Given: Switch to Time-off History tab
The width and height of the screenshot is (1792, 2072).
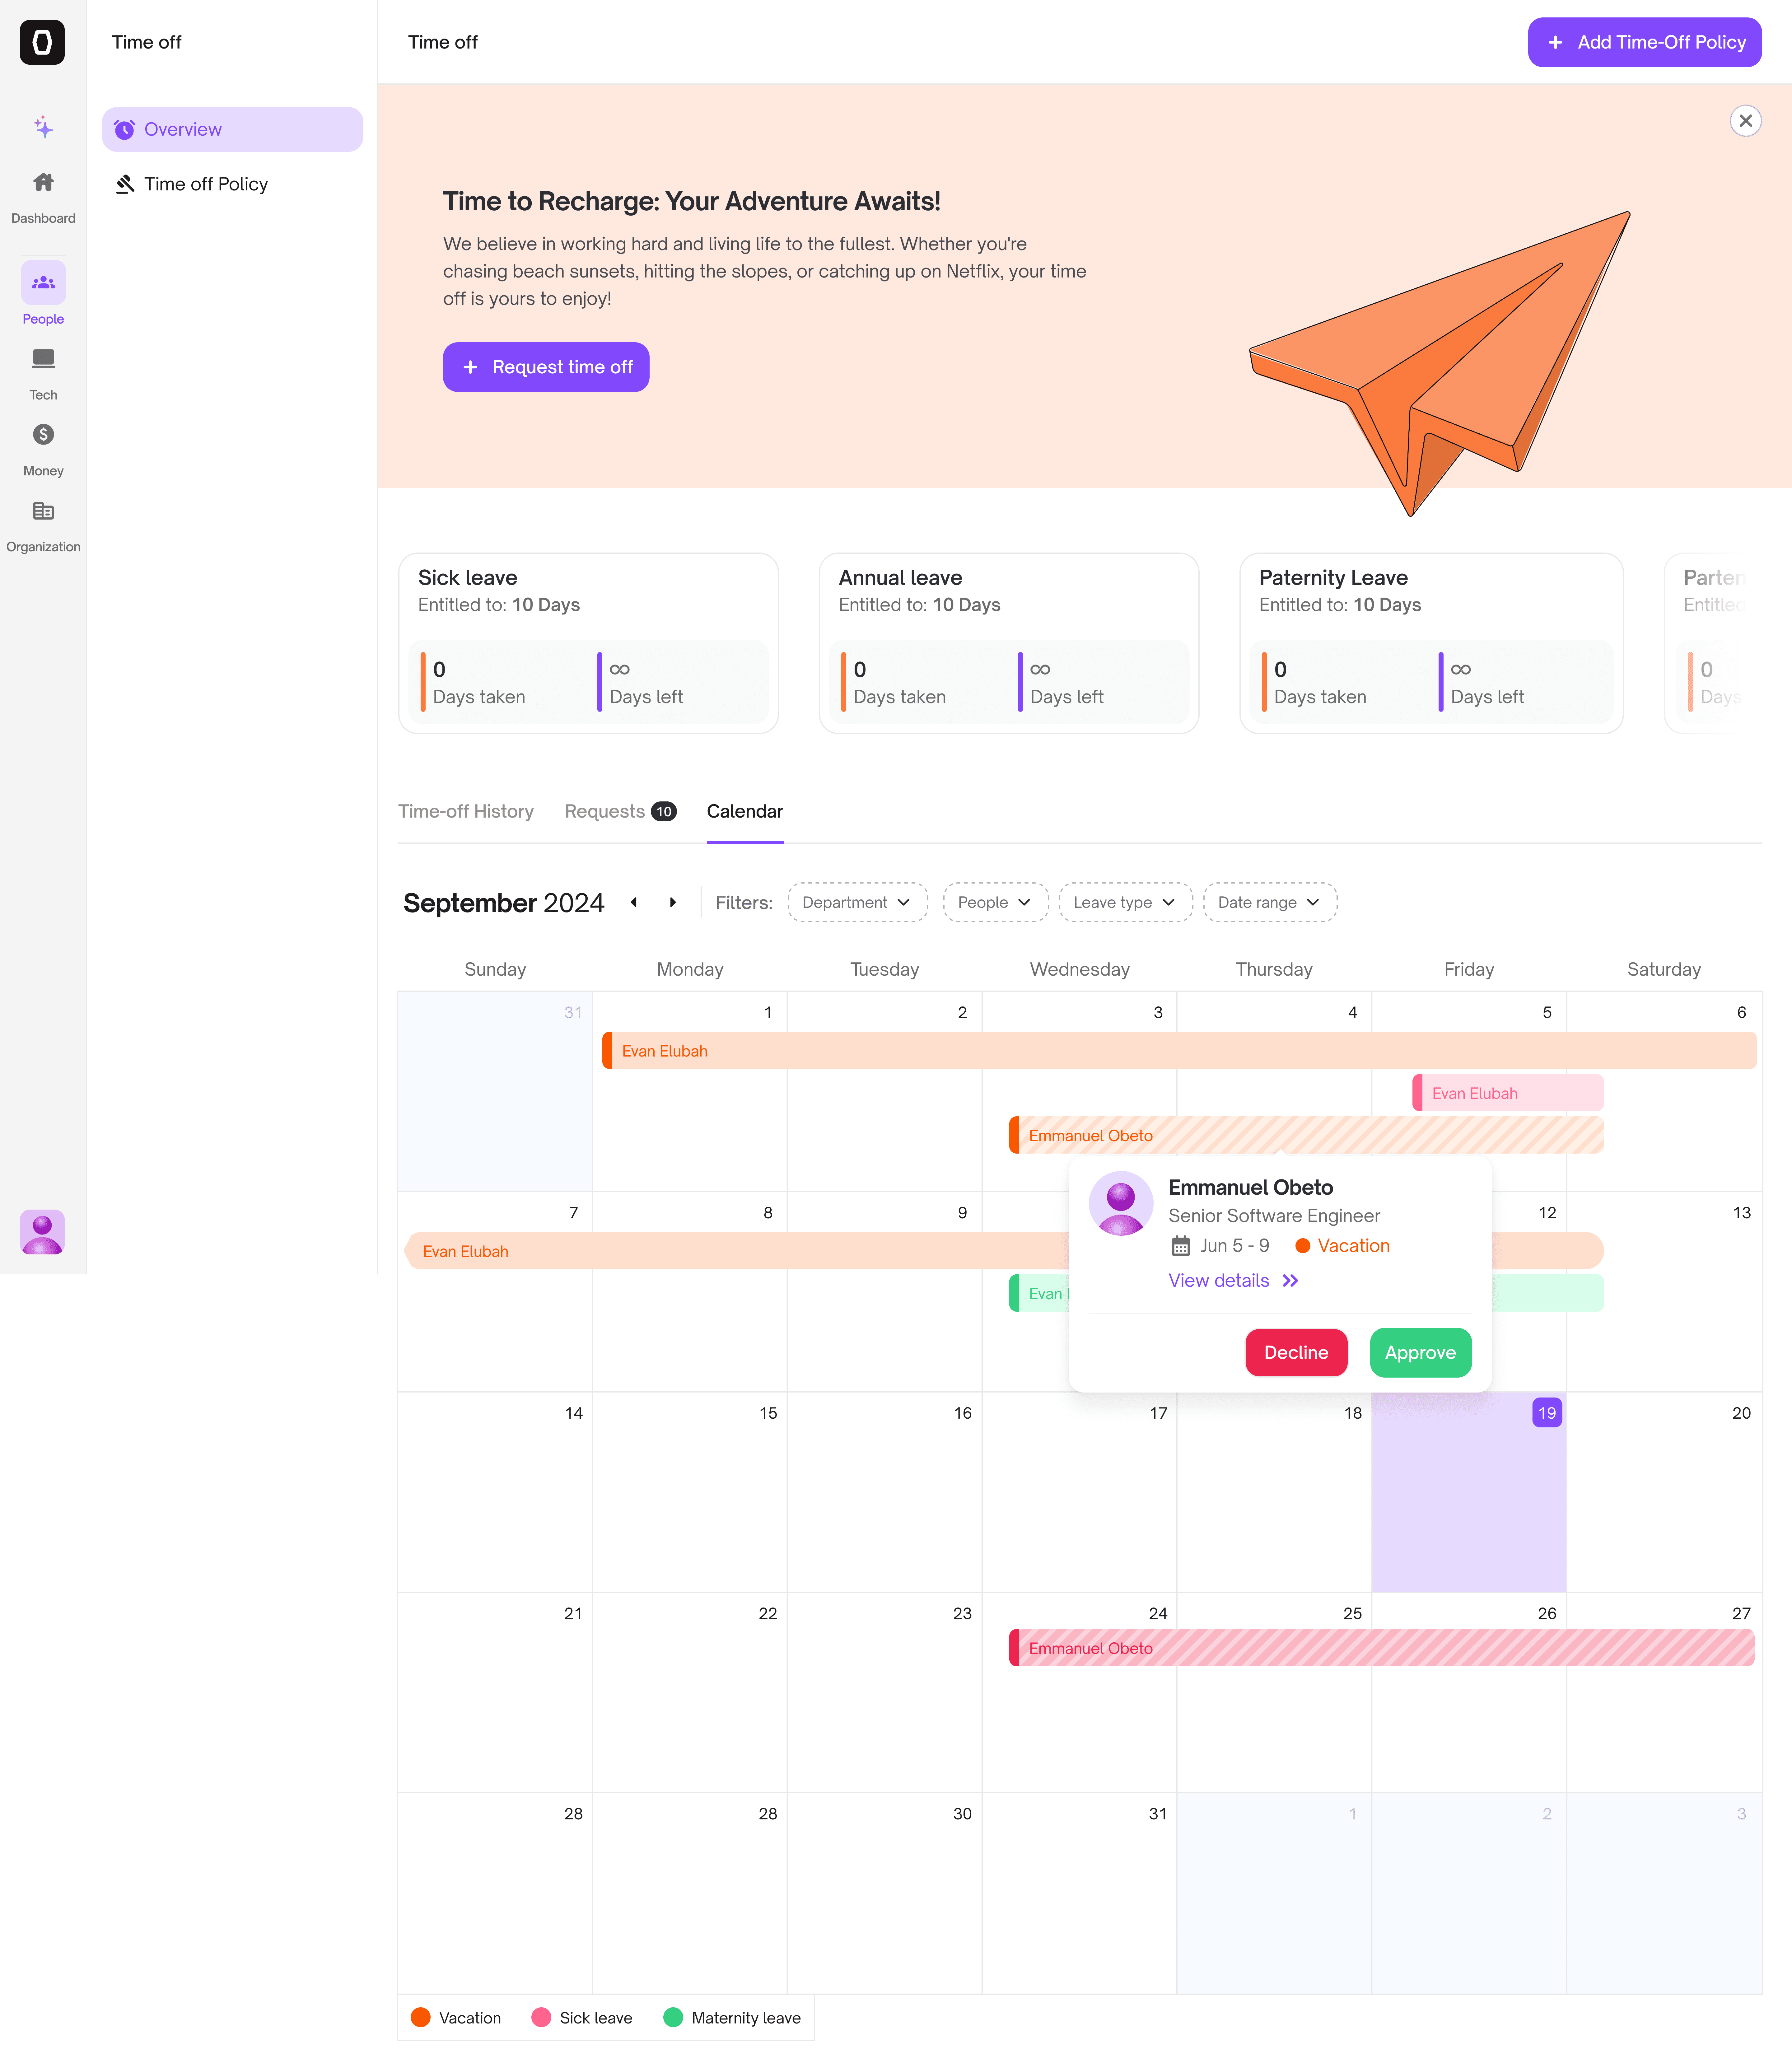Looking at the screenshot, I should point(466,811).
